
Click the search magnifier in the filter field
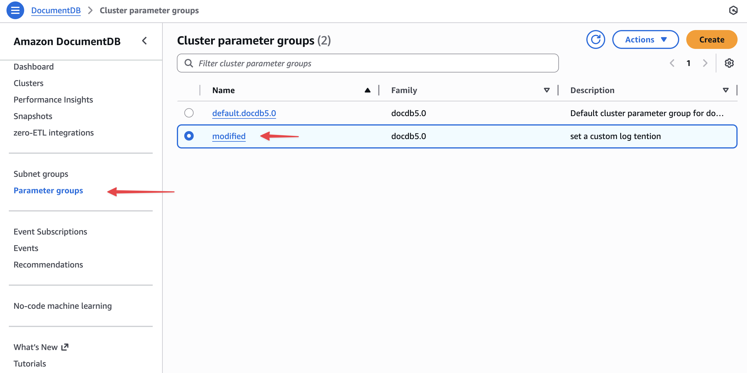pos(189,63)
